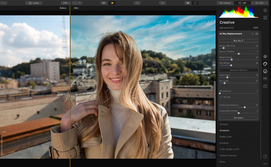This screenshot has width=271, height=167.
Task: Switch to the Info tab
Action: click(x=259, y=3)
